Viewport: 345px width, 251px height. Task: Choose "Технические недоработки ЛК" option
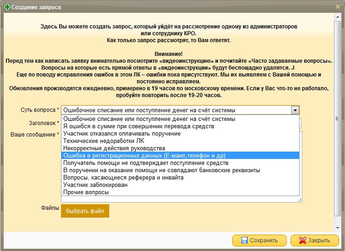pos(180,141)
